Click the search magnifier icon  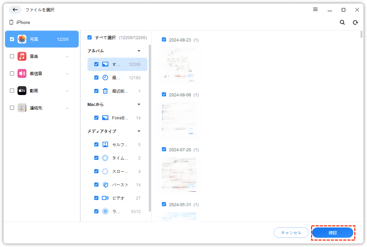(342, 22)
